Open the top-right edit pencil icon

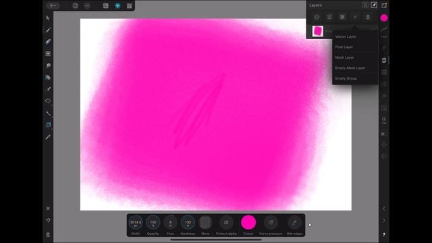coord(384,5)
